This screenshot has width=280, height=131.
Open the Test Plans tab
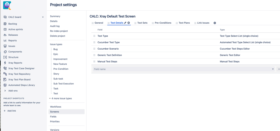pyautogui.click(x=184, y=23)
